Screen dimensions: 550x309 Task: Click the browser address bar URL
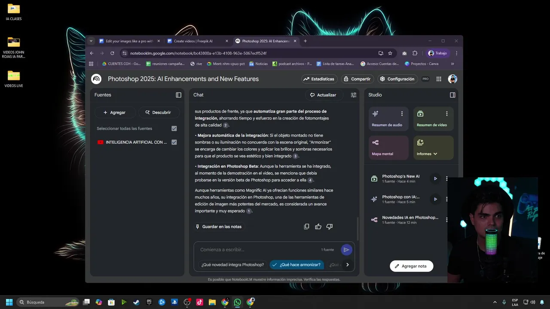pos(199,53)
